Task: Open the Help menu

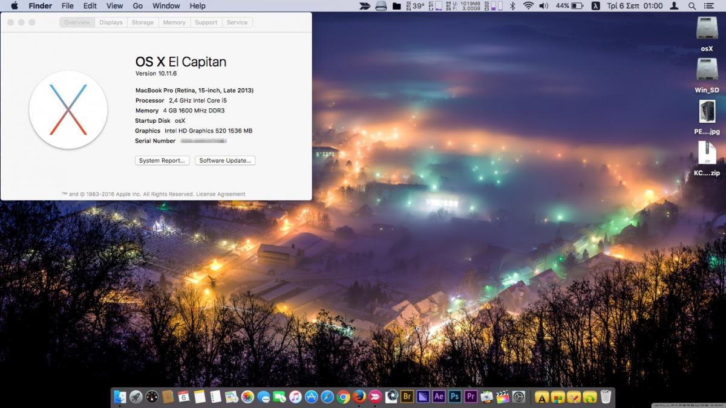Action: (x=197, y=6)
